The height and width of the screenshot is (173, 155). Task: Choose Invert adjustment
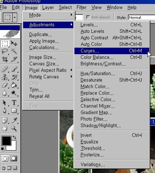click(112, 135)
